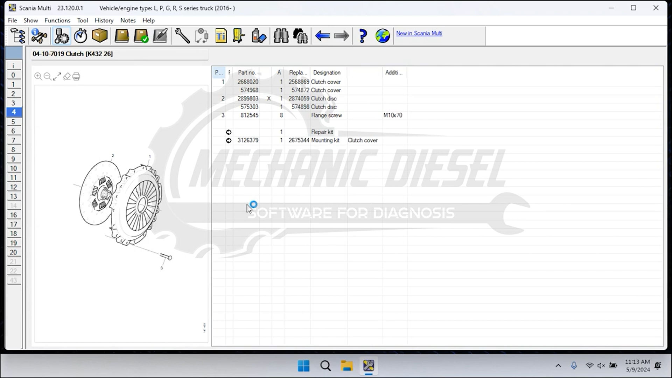Screen dimensions: 672x378
Task: Click the Scania Multi taskbar icon
Action: click(369, 366)
